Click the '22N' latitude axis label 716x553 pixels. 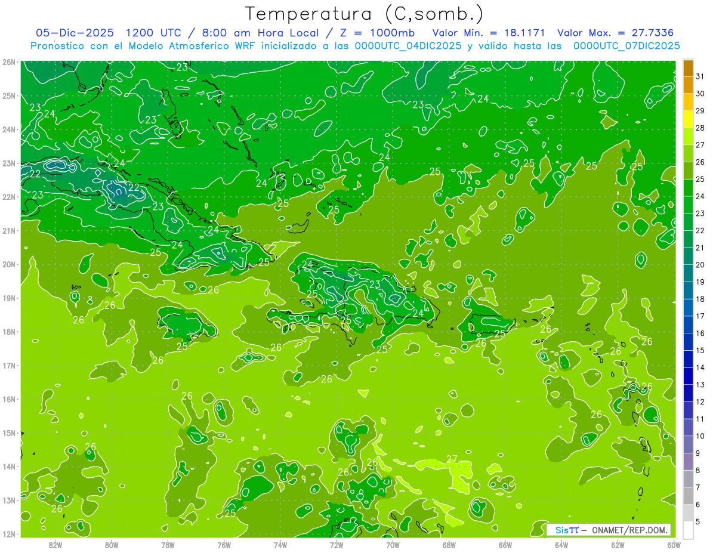click(x=8, y=197)
